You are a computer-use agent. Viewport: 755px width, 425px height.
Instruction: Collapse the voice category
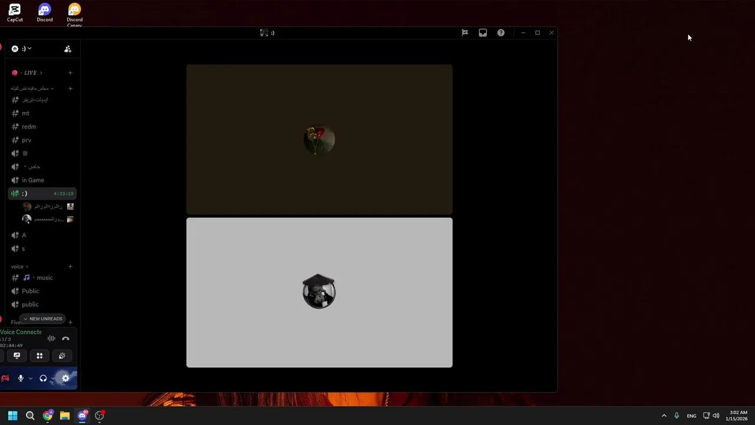point(19,267)
